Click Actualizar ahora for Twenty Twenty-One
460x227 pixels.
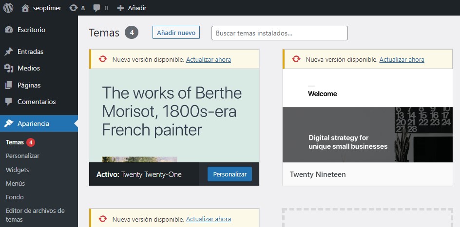coord(208,59)
